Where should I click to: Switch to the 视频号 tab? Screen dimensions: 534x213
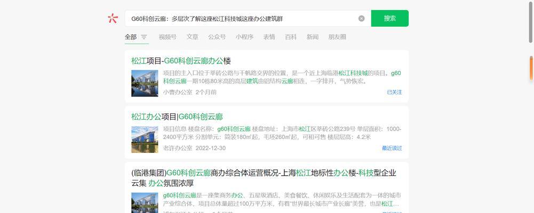coord(168,37)
